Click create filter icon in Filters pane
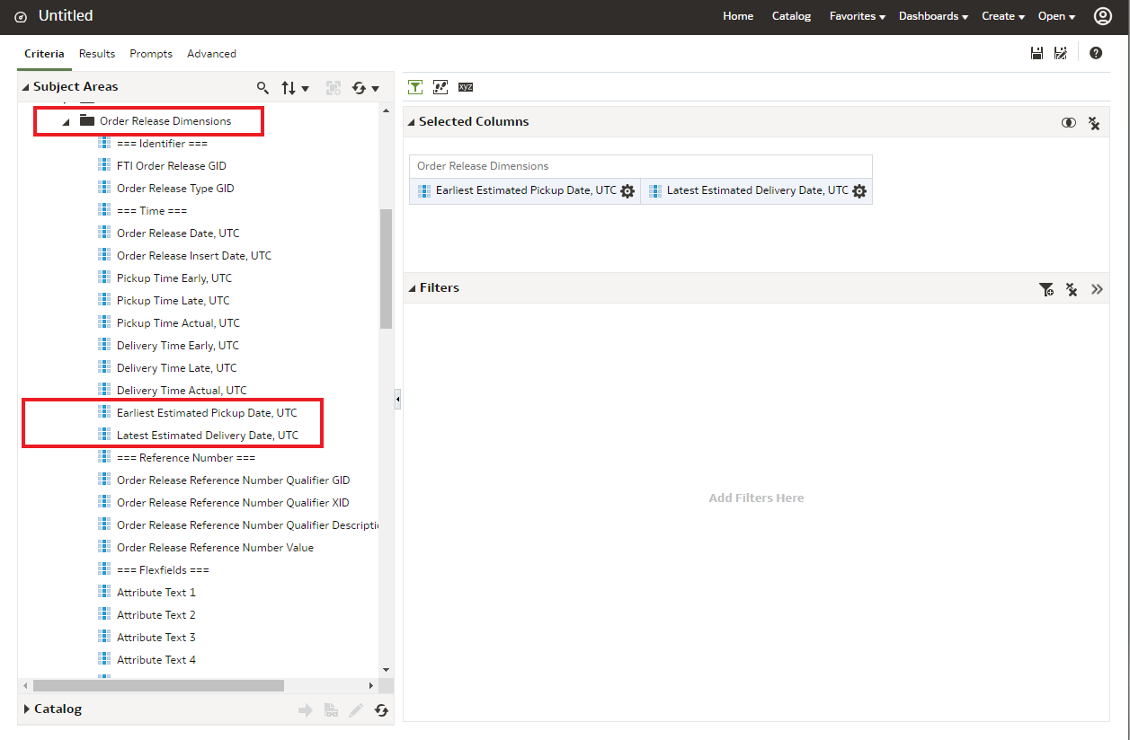 1046,289
